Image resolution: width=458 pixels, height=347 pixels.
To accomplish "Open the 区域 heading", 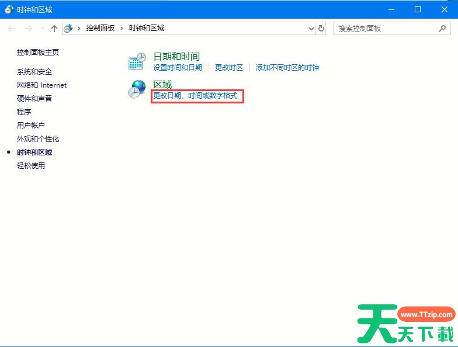I will (162, 84).
